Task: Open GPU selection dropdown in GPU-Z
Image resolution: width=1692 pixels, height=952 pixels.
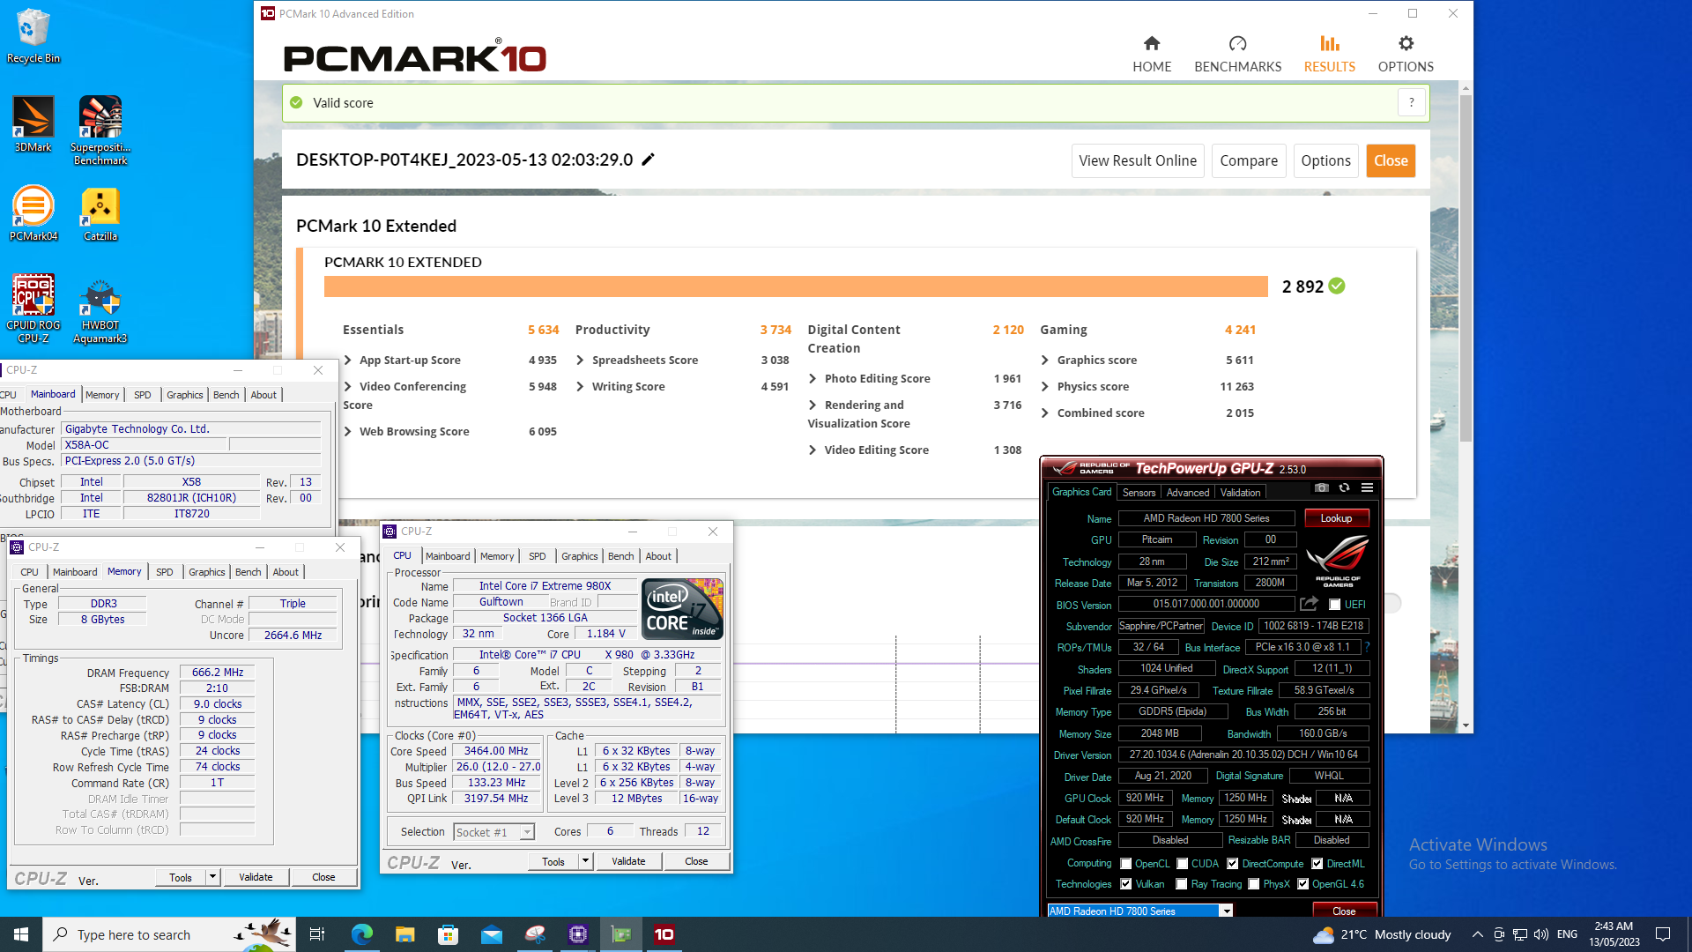Action: [x=1226, y=911]
